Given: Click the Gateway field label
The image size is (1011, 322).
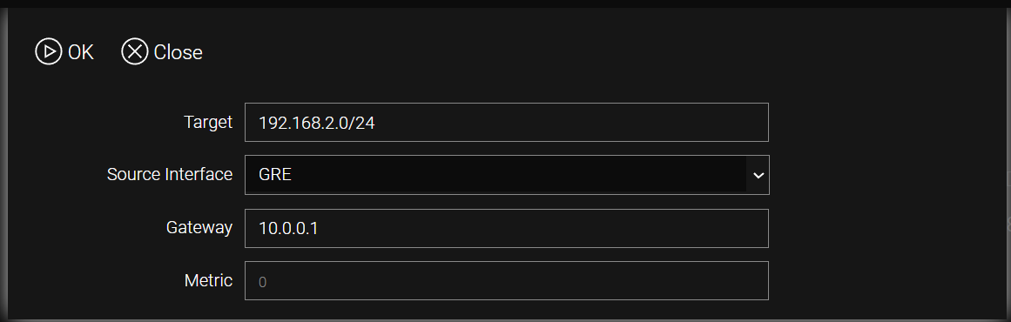Looking at the screenshot, I should (199, 227).
